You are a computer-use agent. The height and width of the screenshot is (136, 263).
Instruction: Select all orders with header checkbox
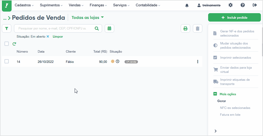click(x=7, y=44)
